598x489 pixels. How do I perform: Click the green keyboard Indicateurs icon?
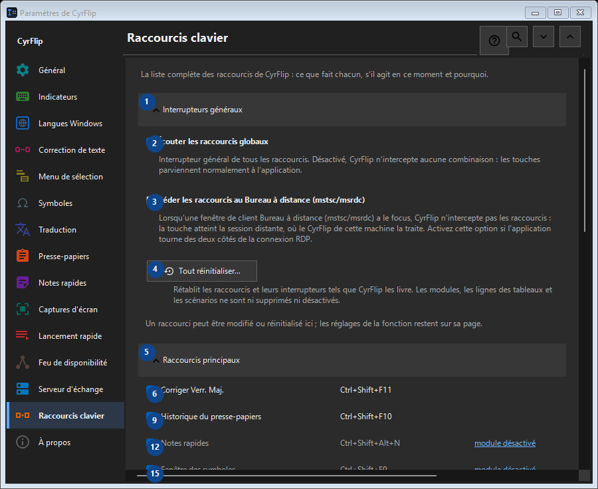(23, 96)
